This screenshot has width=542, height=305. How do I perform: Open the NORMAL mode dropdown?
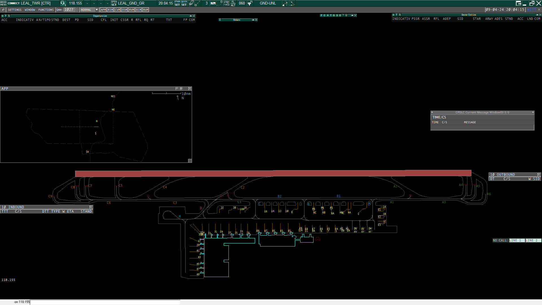[x=89, y=10]
